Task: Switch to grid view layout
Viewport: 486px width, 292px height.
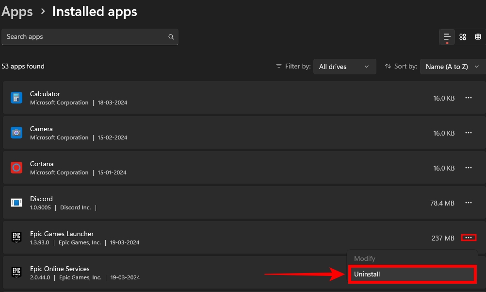Action: [x=462, y=37]
